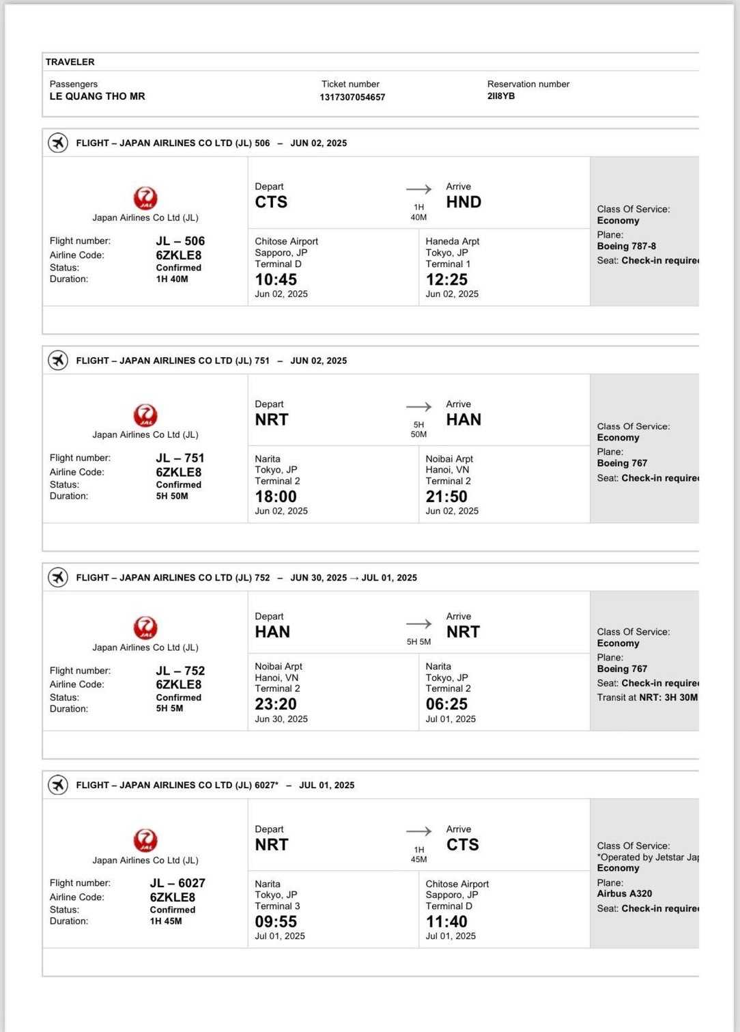
Task: Click the airplane icon beside flight JL 506 header
Action: (x=58, y=143)
